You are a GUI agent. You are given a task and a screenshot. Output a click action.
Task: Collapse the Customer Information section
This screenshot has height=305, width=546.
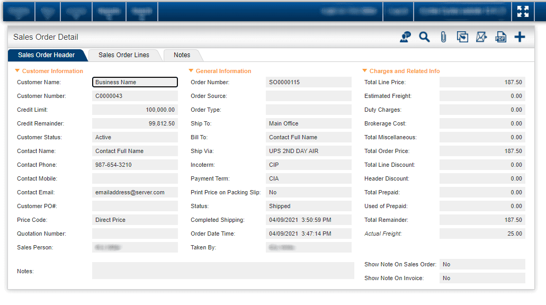(17, 70)
